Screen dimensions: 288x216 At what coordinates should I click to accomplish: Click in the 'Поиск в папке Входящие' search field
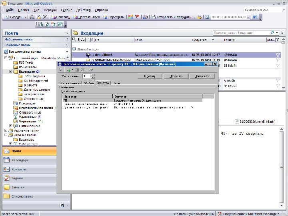click(x=242, y=33)
